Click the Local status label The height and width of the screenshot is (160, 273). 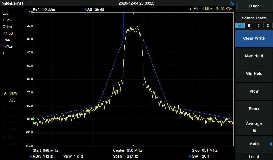(x=254, y=157)
